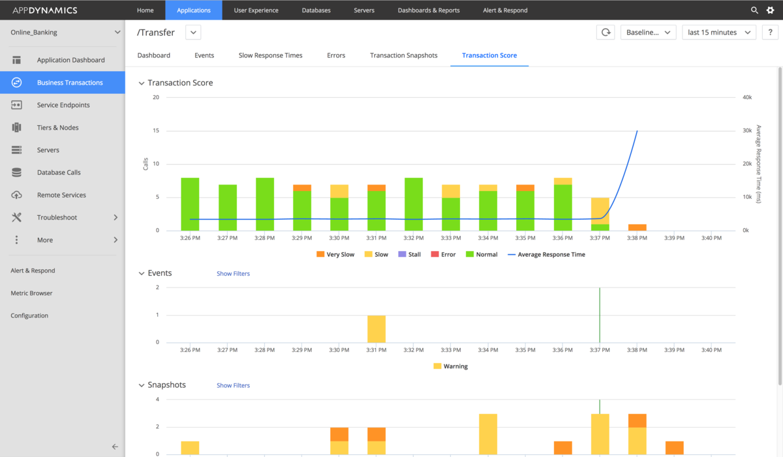Switch to the Transaction Snapshots tab
Viewport: 783px width, 457px height.
(404, 55)
